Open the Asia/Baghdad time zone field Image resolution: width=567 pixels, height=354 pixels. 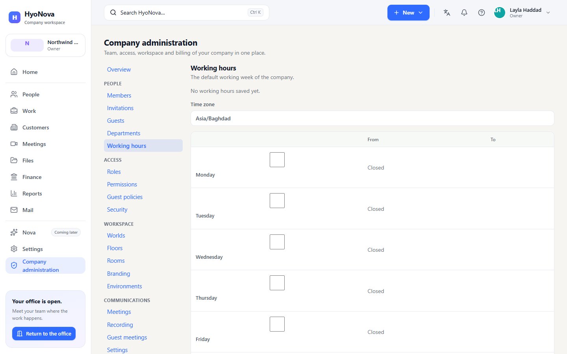click(372, 118)
